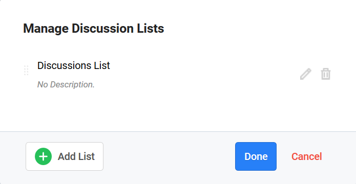
Task: Click the No Description italic text
Action: [x=66, y=84]
